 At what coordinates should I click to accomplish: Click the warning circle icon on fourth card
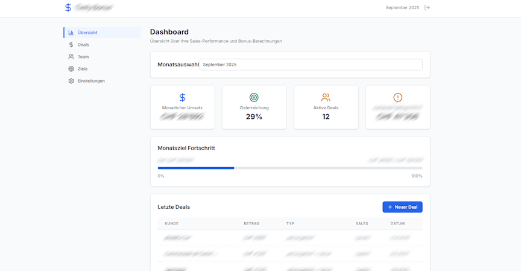click(x=397, y=97)
